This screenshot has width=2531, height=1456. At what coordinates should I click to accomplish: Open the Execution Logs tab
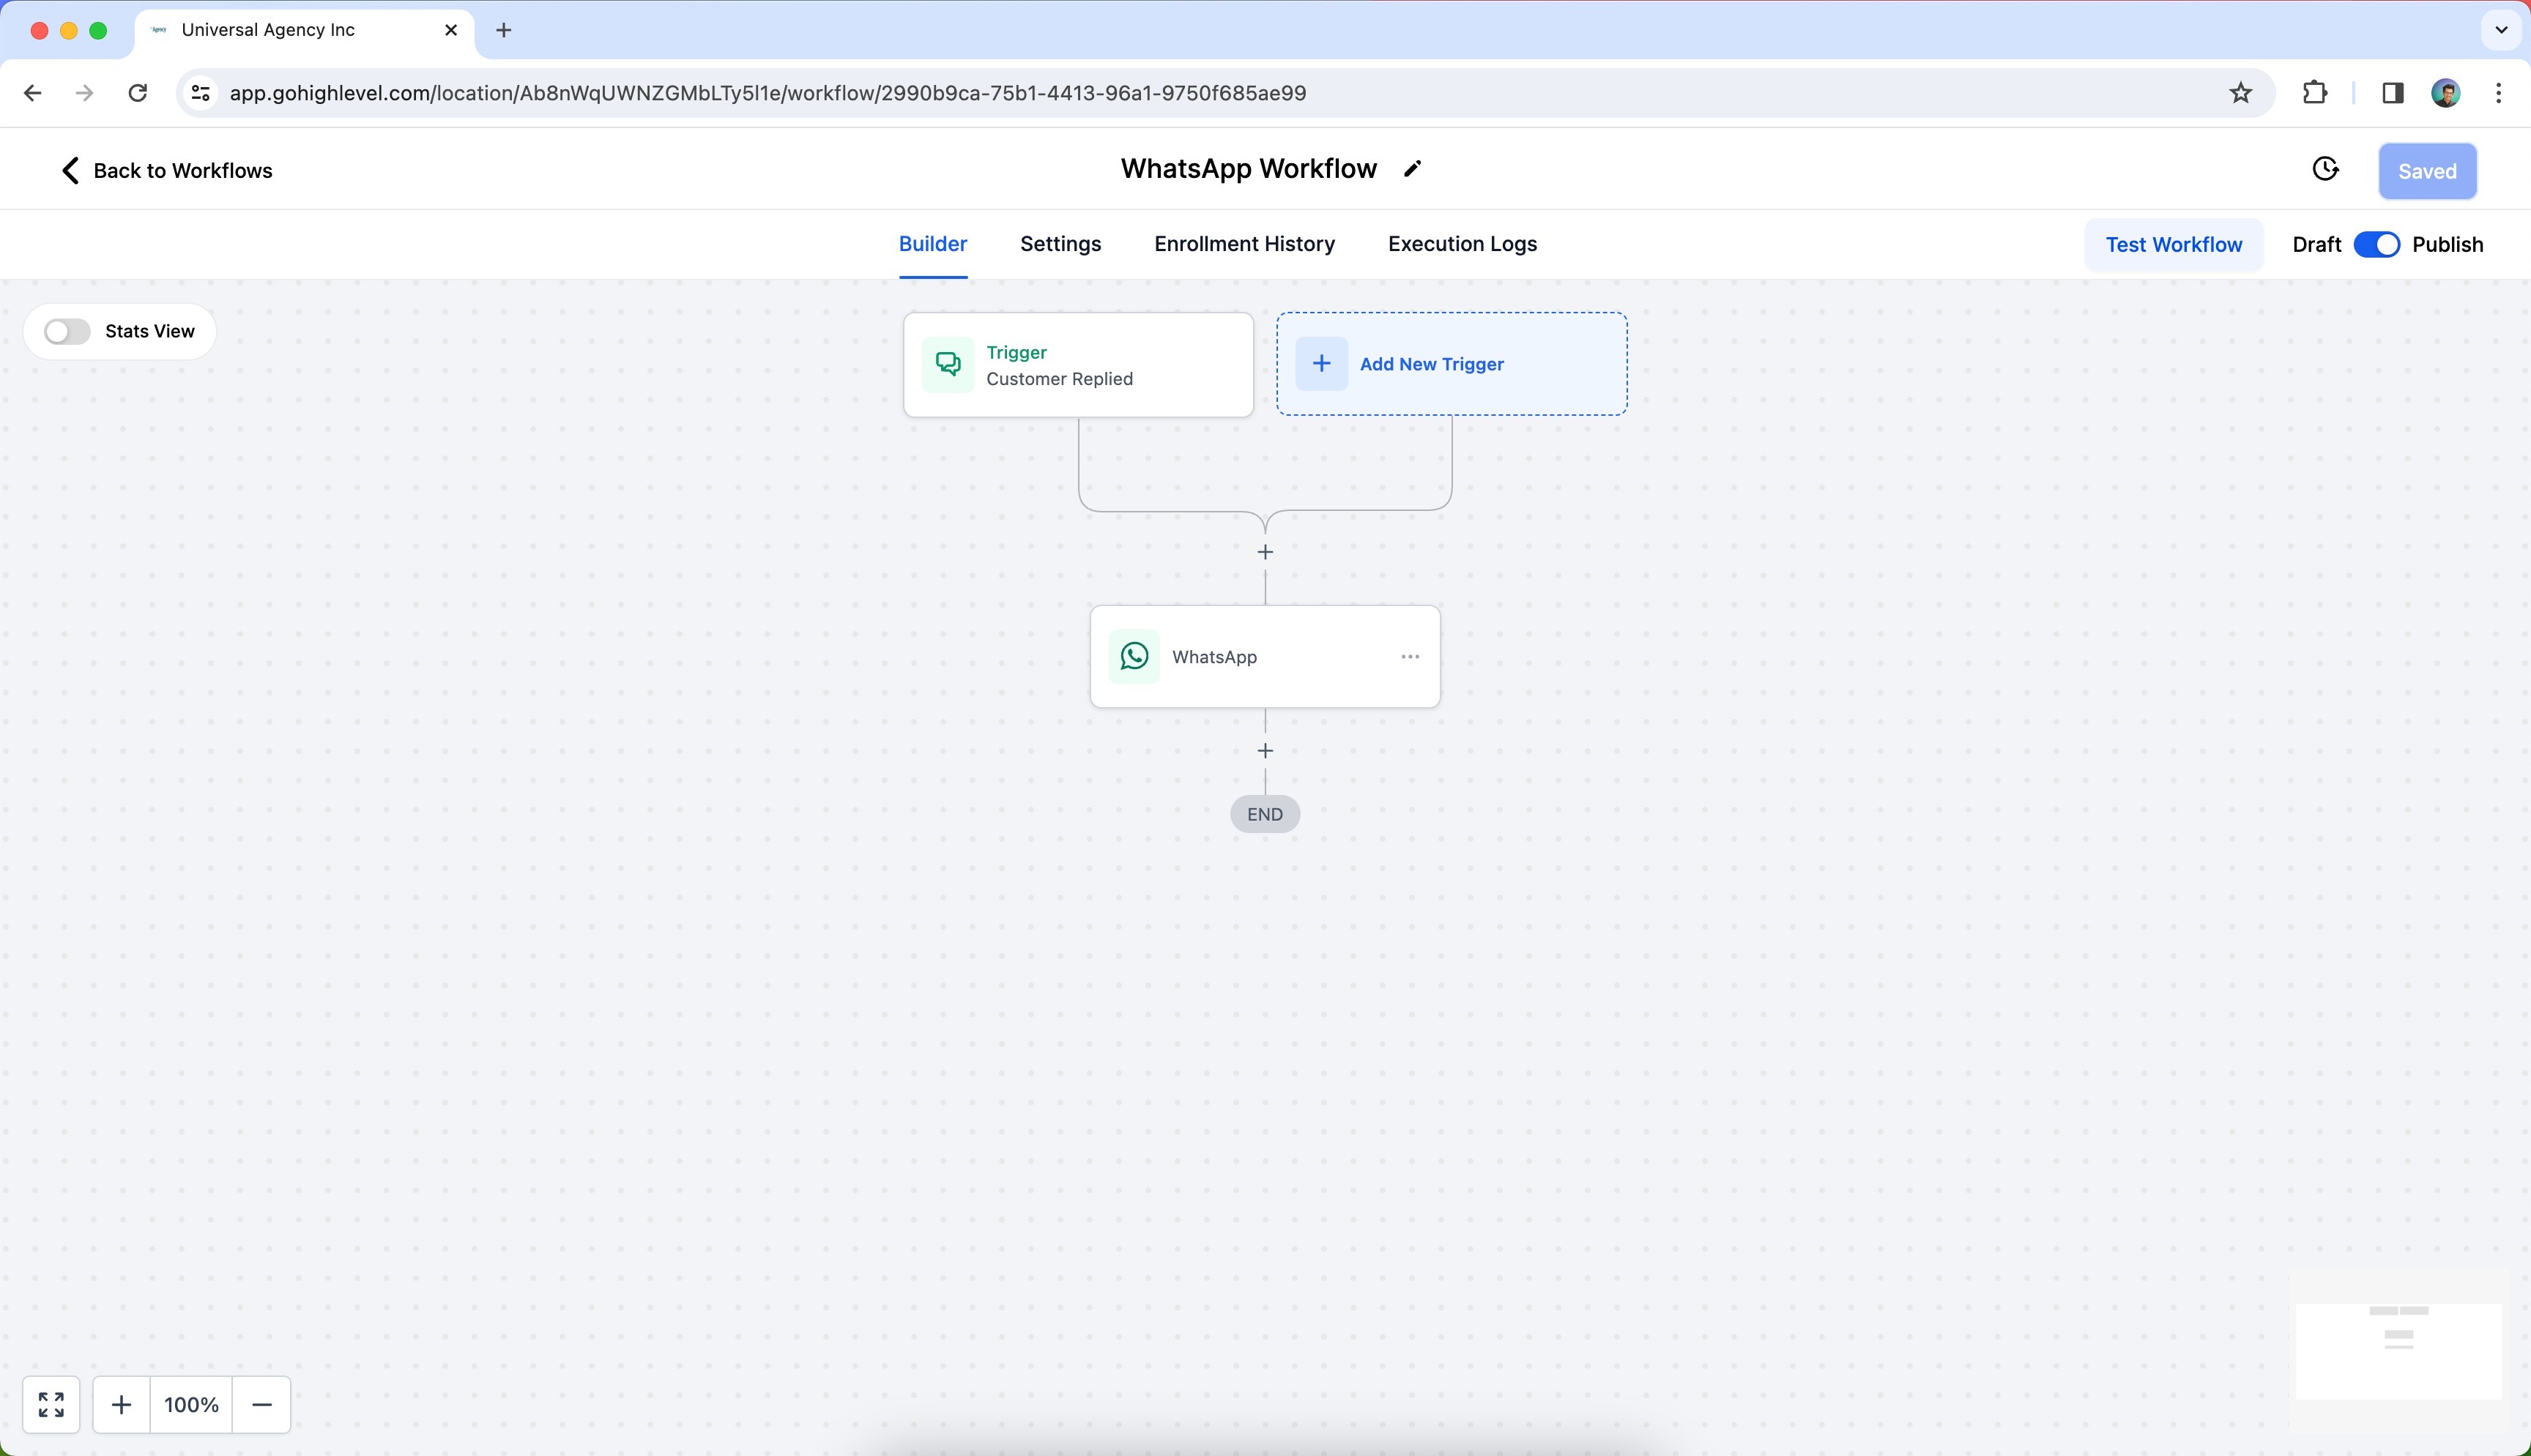pyautogui.click(x=1462, y=244)
